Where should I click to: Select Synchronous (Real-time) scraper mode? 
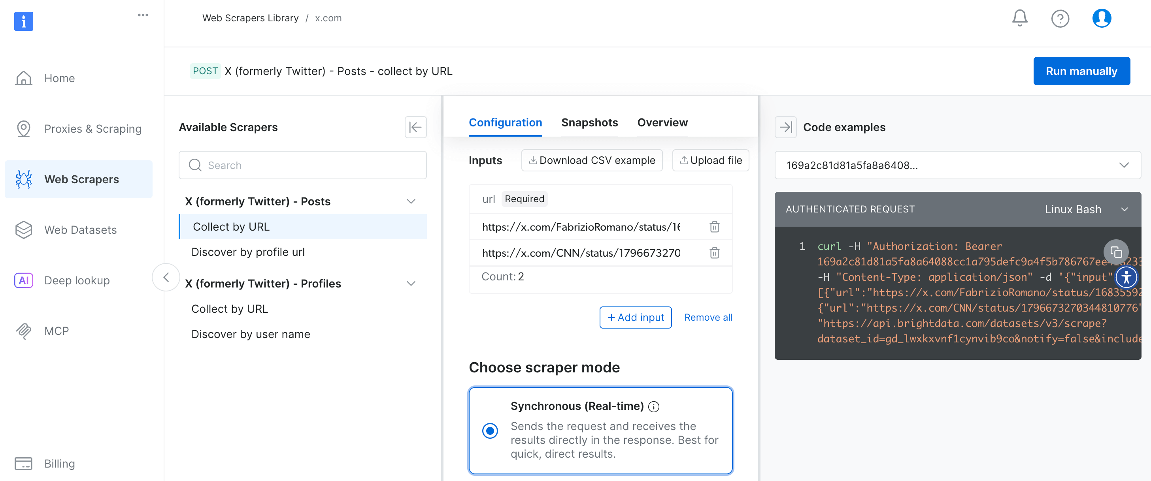point(490,430)
